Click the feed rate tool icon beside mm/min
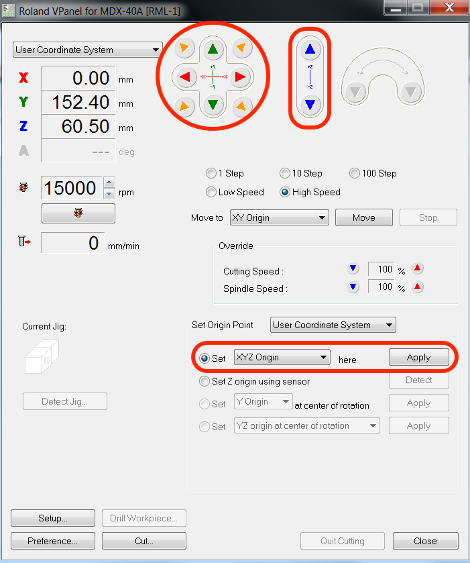Image resolution: width=470 pixels, height=563 pixels. 24,241
